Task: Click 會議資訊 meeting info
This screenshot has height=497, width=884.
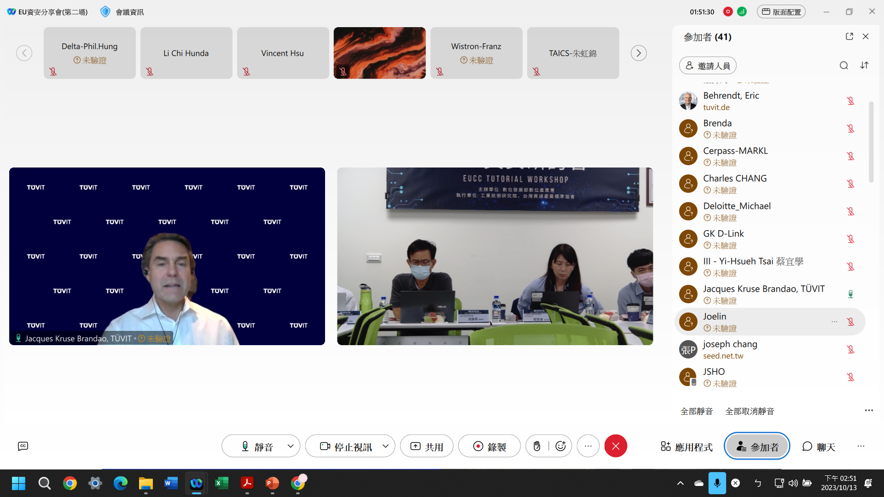Action: [129, 12]
